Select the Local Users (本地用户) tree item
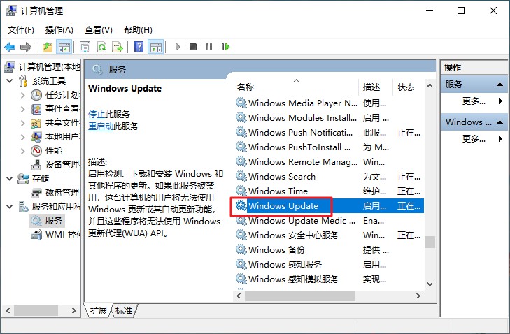This screenshot has width=510, height=334. coord(55,137)
